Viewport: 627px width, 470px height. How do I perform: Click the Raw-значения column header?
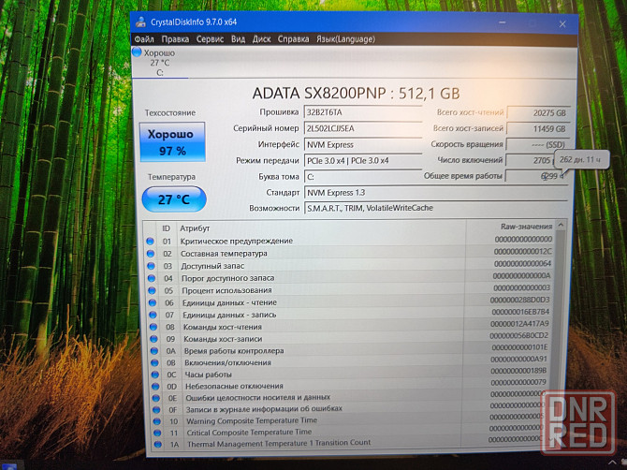pyautogui.click(x=526, y=227)
